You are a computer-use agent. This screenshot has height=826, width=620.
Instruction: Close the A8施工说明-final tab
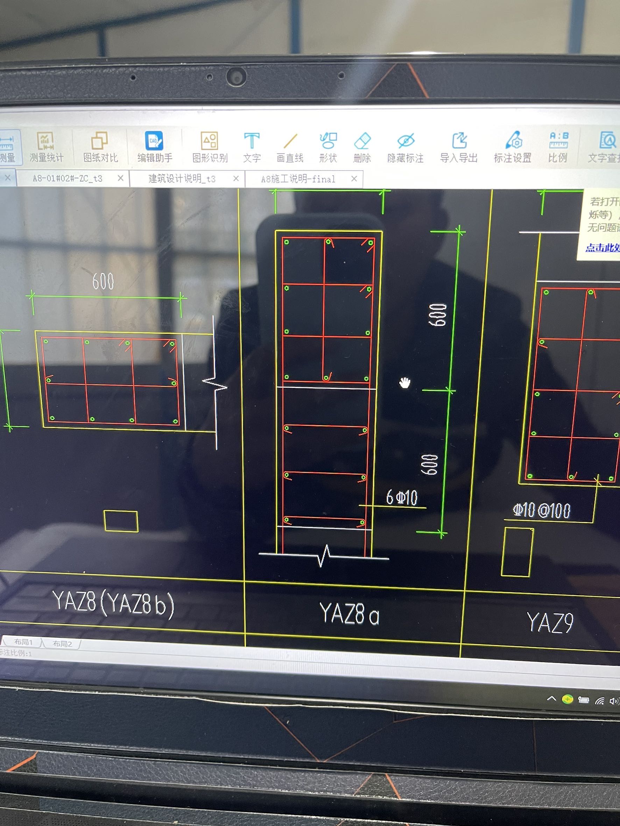pos(354,179)
